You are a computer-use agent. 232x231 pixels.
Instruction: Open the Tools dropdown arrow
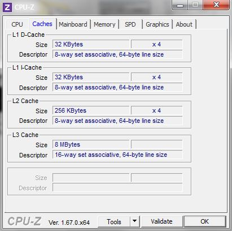[x=135, y=221]
